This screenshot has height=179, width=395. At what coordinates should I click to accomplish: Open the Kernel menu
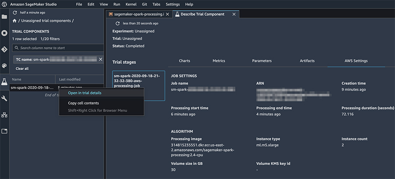pos(131,4)
